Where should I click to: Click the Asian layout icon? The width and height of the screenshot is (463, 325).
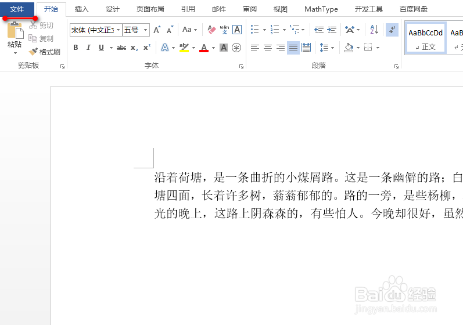click(x=350, y=30)
